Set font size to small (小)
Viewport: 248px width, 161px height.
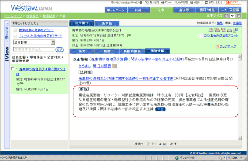[226, 16]
